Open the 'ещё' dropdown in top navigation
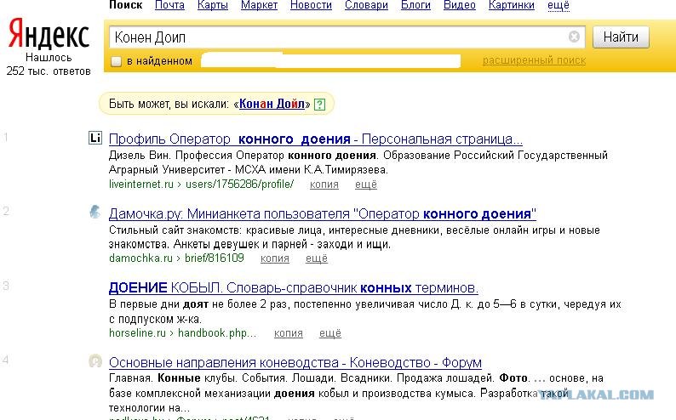This screenshot has width=676, height=420. (559, 5)
